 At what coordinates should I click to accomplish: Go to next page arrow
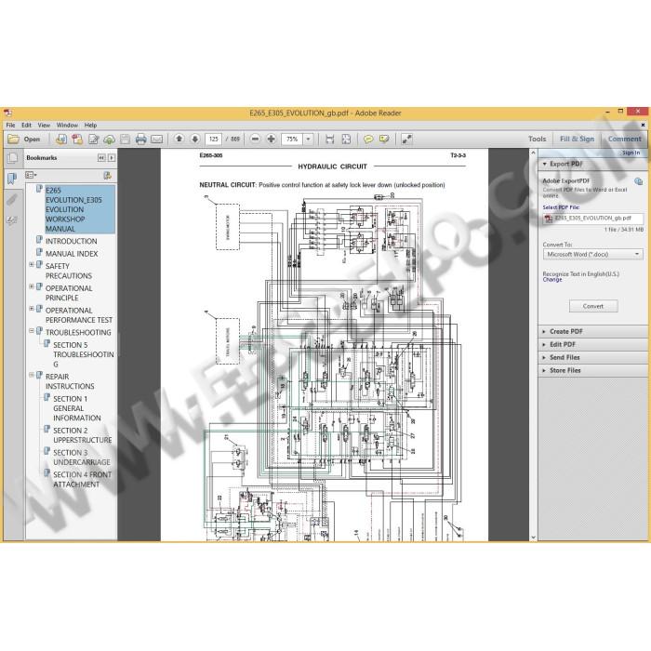coord(194,139)
